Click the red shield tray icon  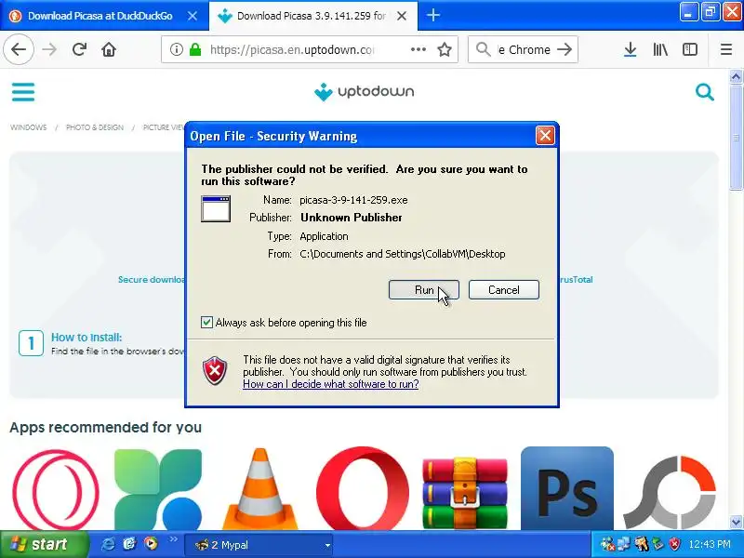[x=674, y=544]
